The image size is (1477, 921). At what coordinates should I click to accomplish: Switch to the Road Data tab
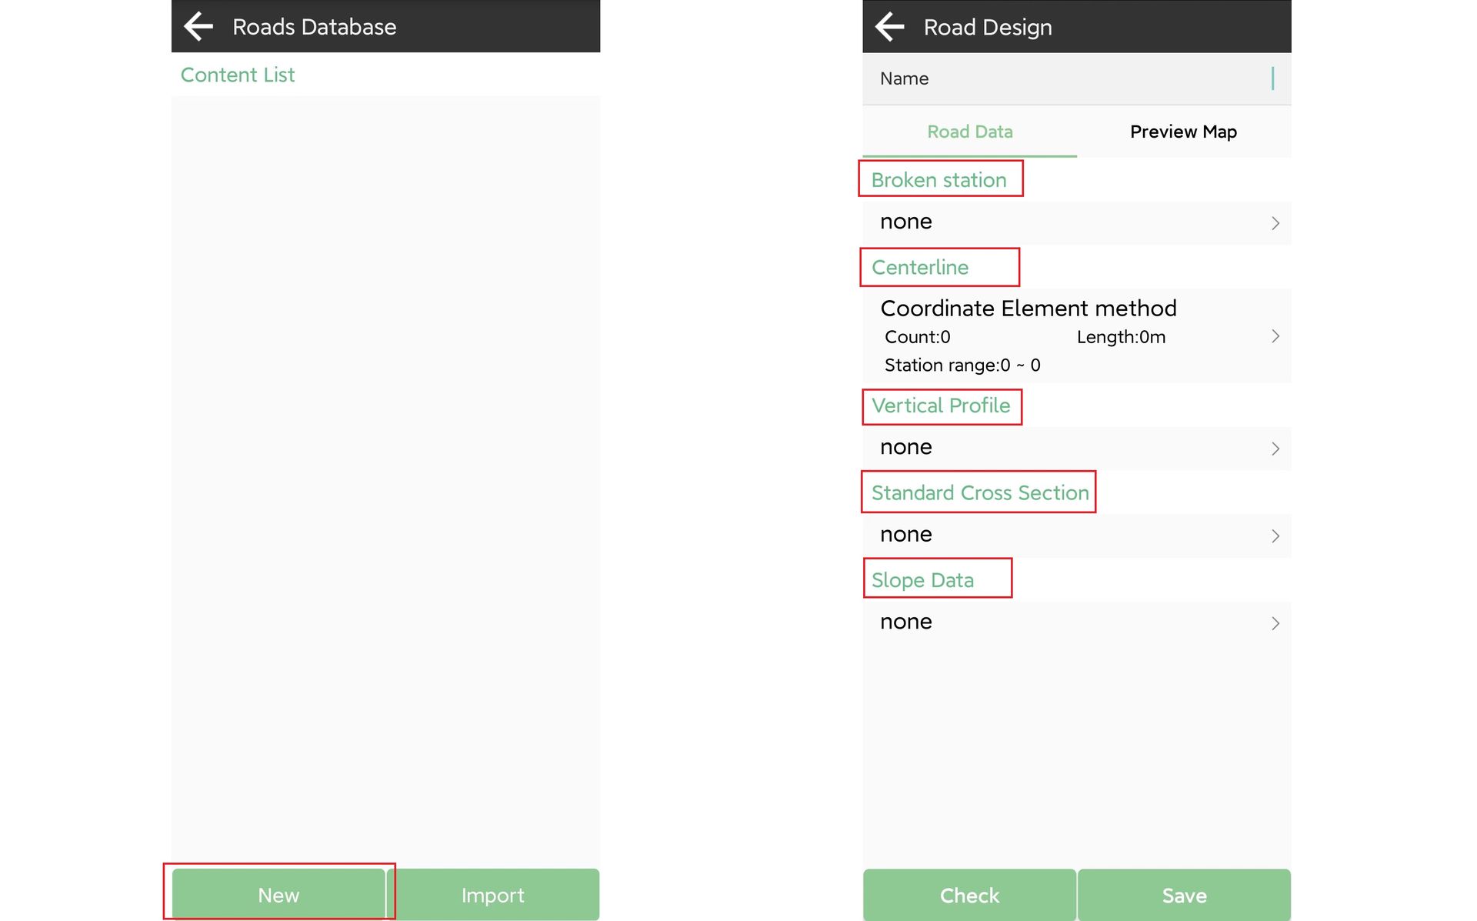point(969,132)
